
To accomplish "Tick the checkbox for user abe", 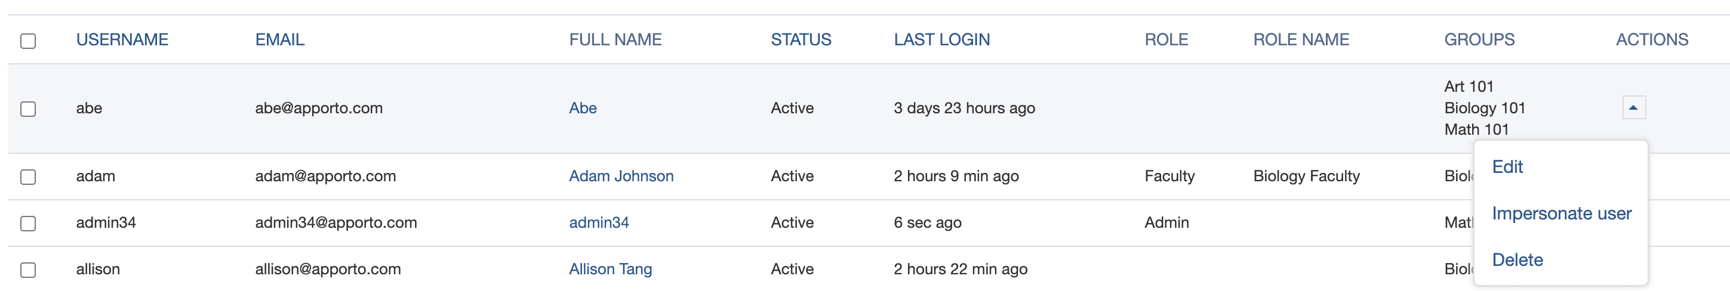I will (x=28, y=109).
